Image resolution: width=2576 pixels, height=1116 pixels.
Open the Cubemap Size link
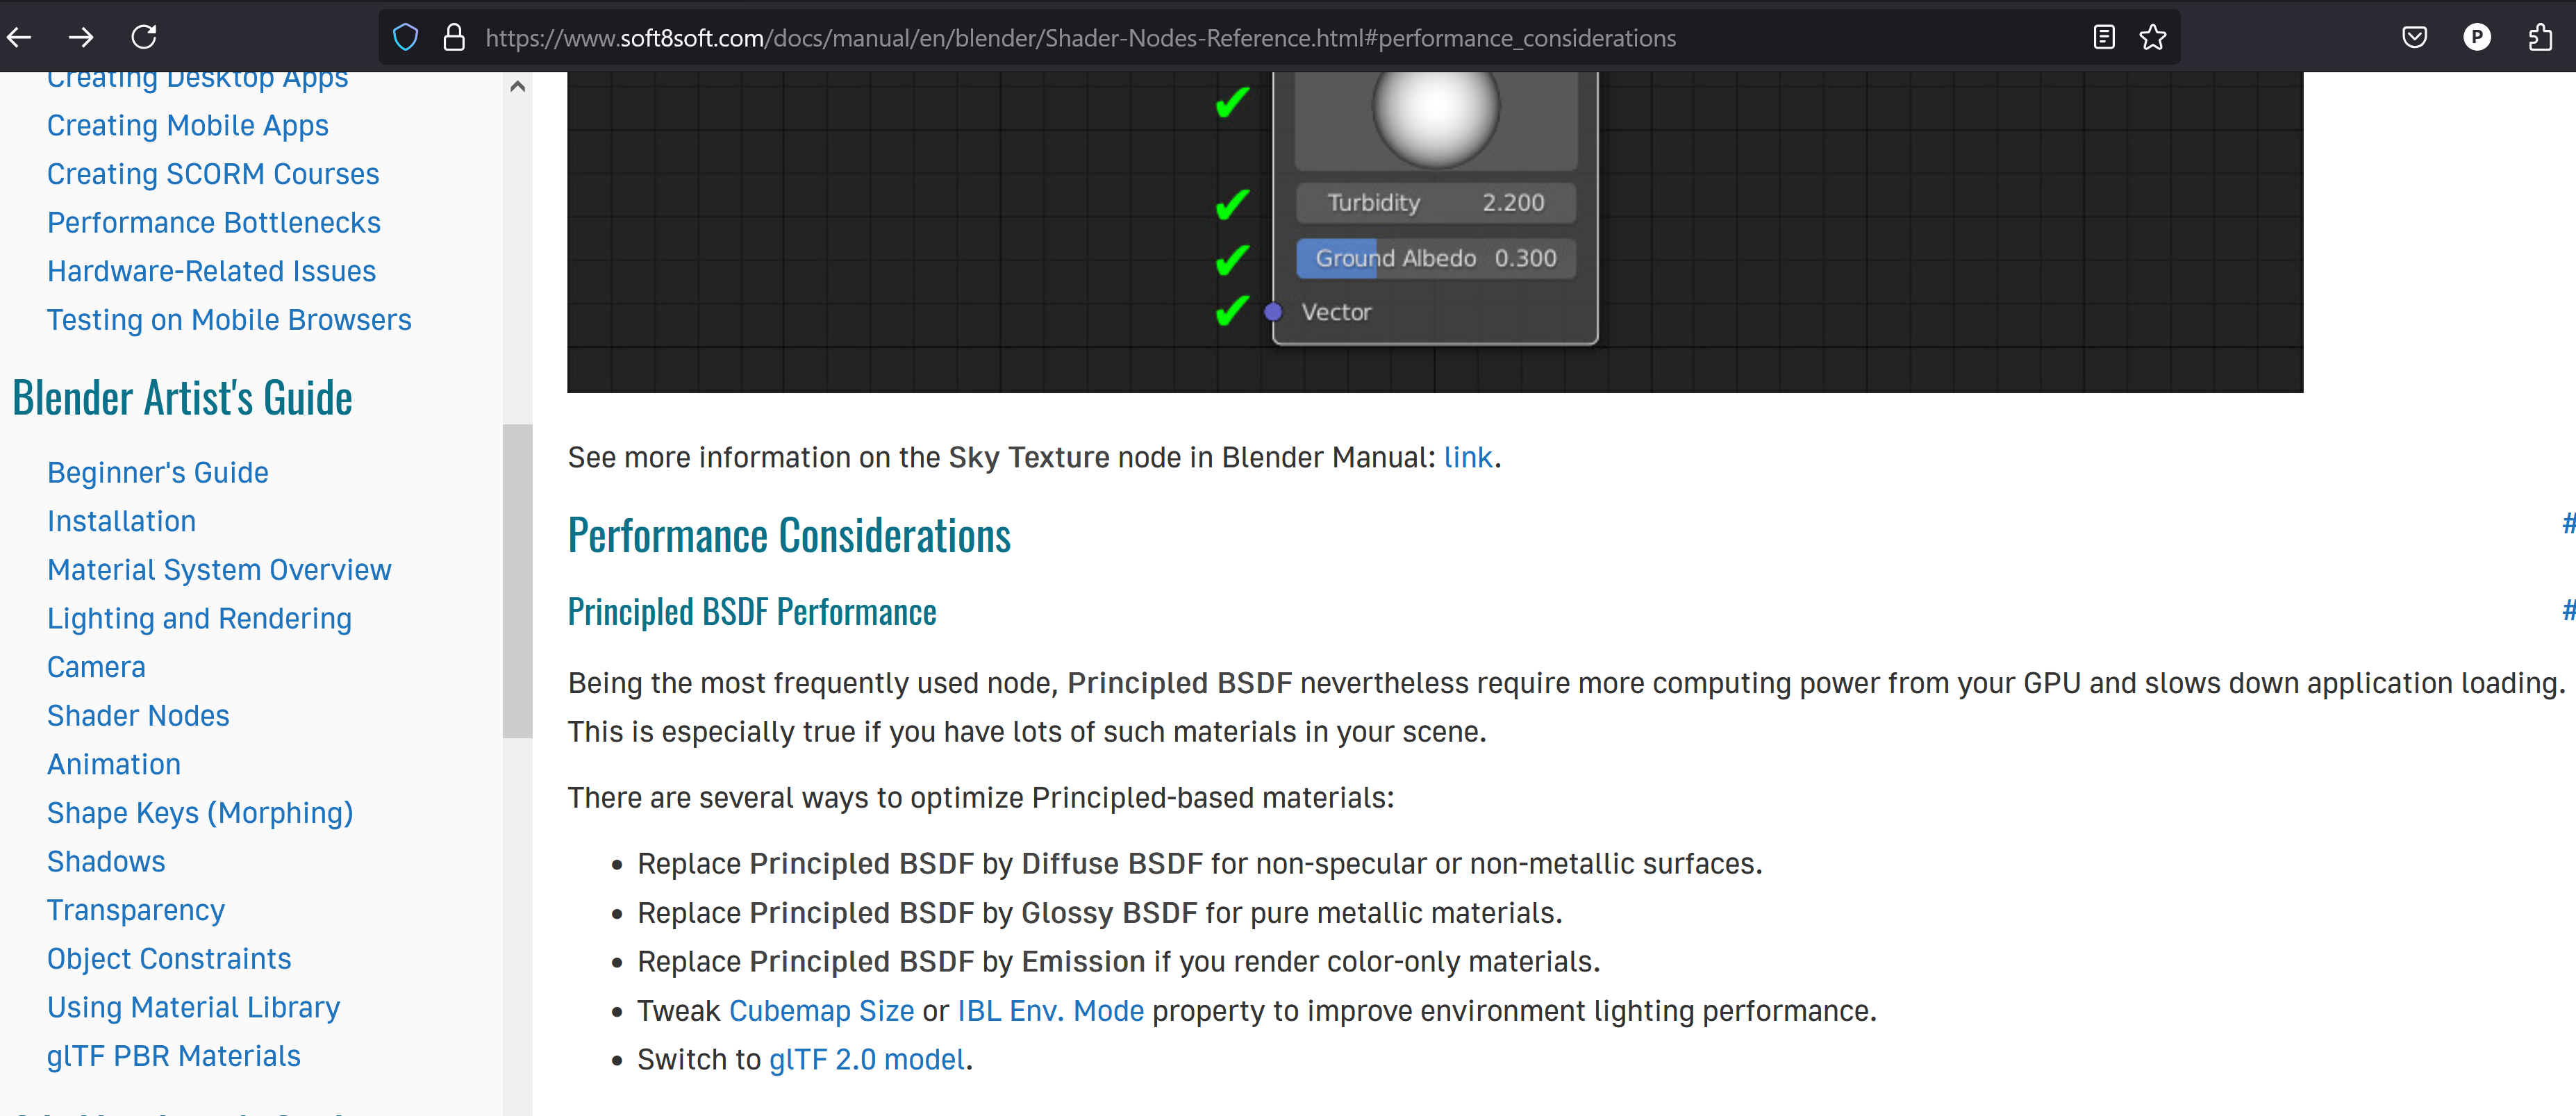coord(821,1010)
